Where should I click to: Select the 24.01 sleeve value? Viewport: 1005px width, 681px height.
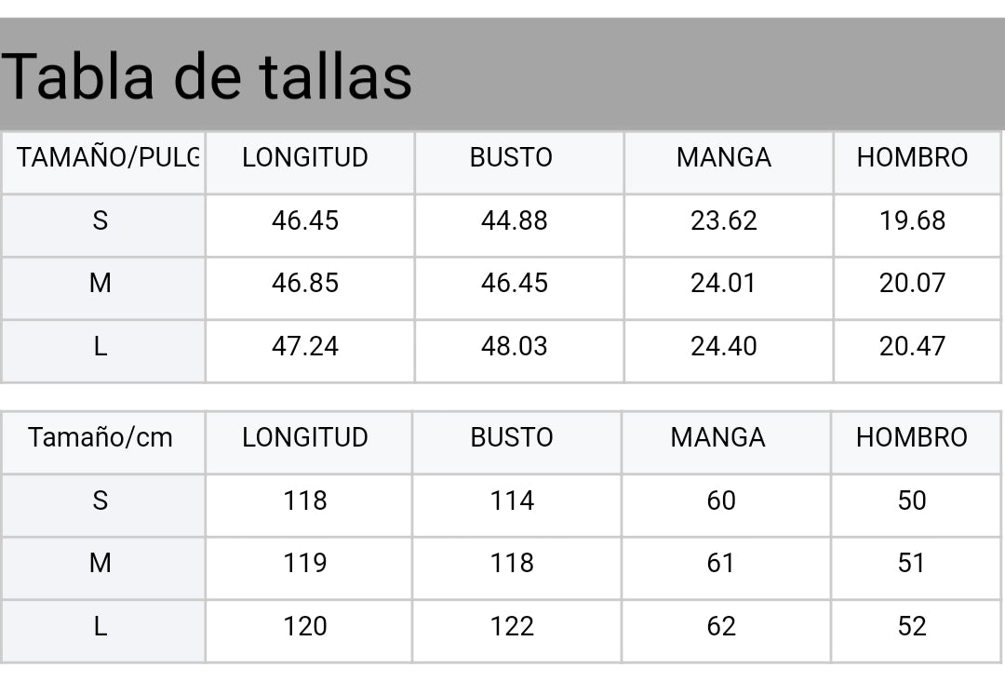coord(724,283)
